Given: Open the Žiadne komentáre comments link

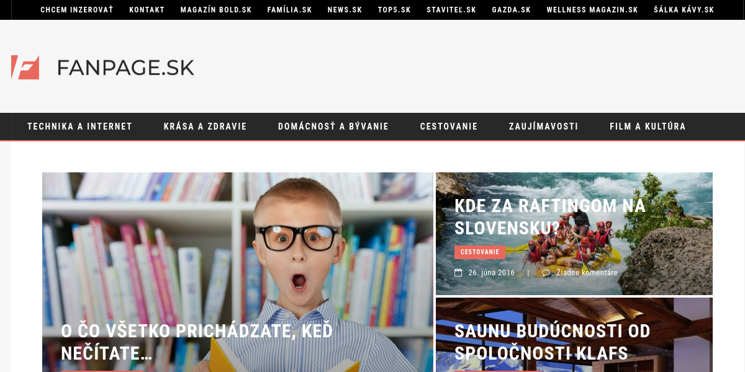Looking at the screenshot, I should click(x=587, y=273).
